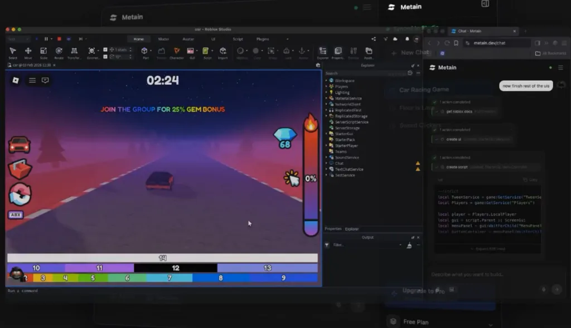Click the Import icon
The height and width of the screenshot is (328, 571).
click(223, 52)
